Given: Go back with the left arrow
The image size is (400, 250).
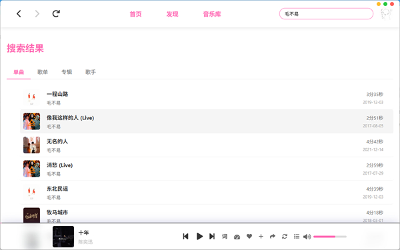Looking at the screenshot, I should coord(19,14).
